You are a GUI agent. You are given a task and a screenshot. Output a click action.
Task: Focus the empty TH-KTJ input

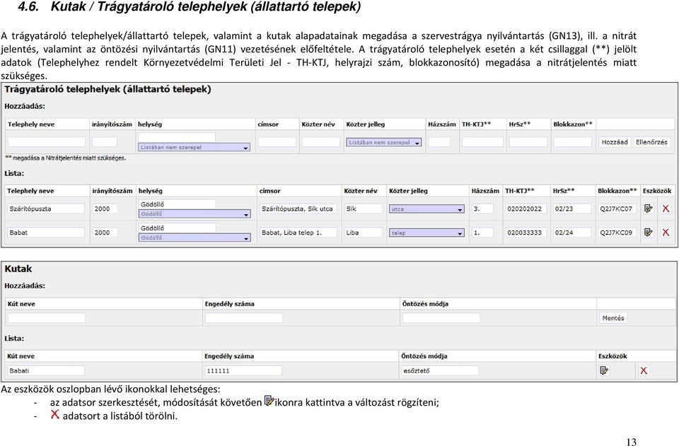(x=482, y=142)
